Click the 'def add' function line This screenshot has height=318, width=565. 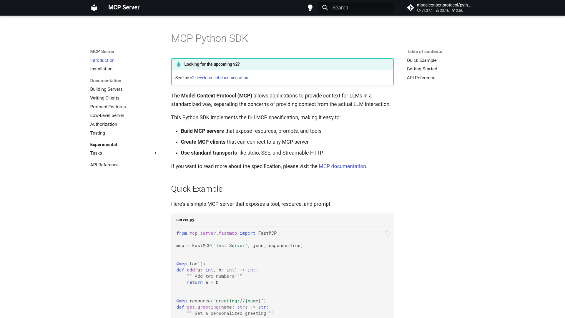(217, 270)
